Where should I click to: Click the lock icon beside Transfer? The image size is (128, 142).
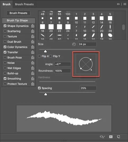click(33, 52)
